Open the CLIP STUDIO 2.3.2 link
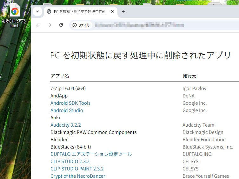This screenshot has height=179, width=239. (x=70, y=161)
